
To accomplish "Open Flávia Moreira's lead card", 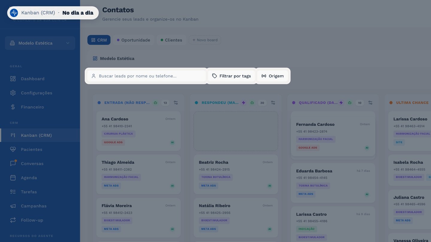I will [x=139, y=218].
